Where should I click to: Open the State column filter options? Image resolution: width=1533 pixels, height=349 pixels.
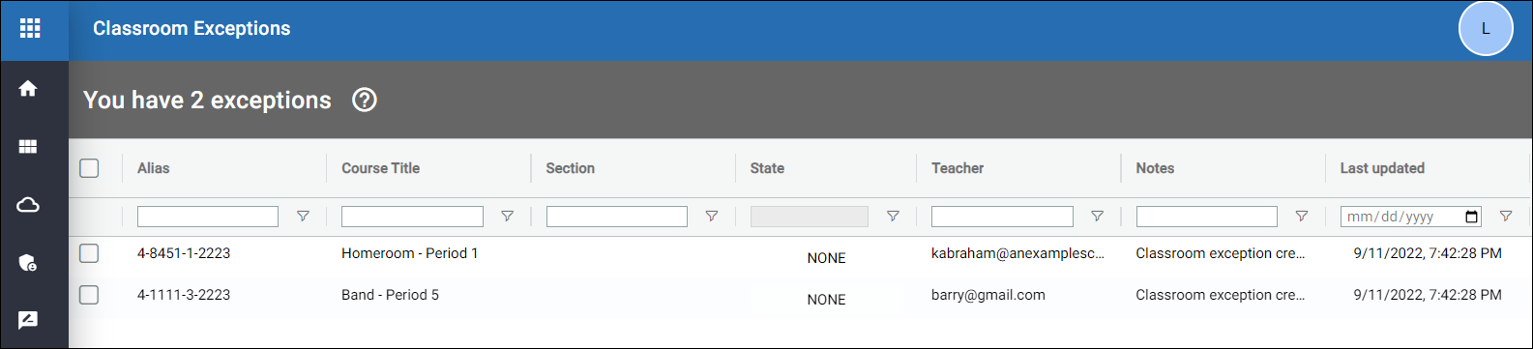point(893,217)
